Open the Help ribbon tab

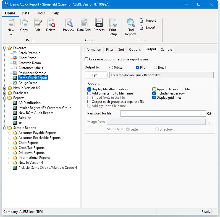(55, 13)
